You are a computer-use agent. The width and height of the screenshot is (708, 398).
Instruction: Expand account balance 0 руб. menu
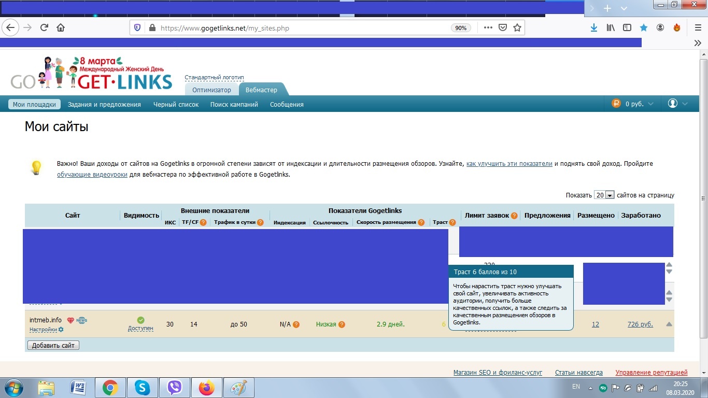pyautogui.click(x=633, y=104)
